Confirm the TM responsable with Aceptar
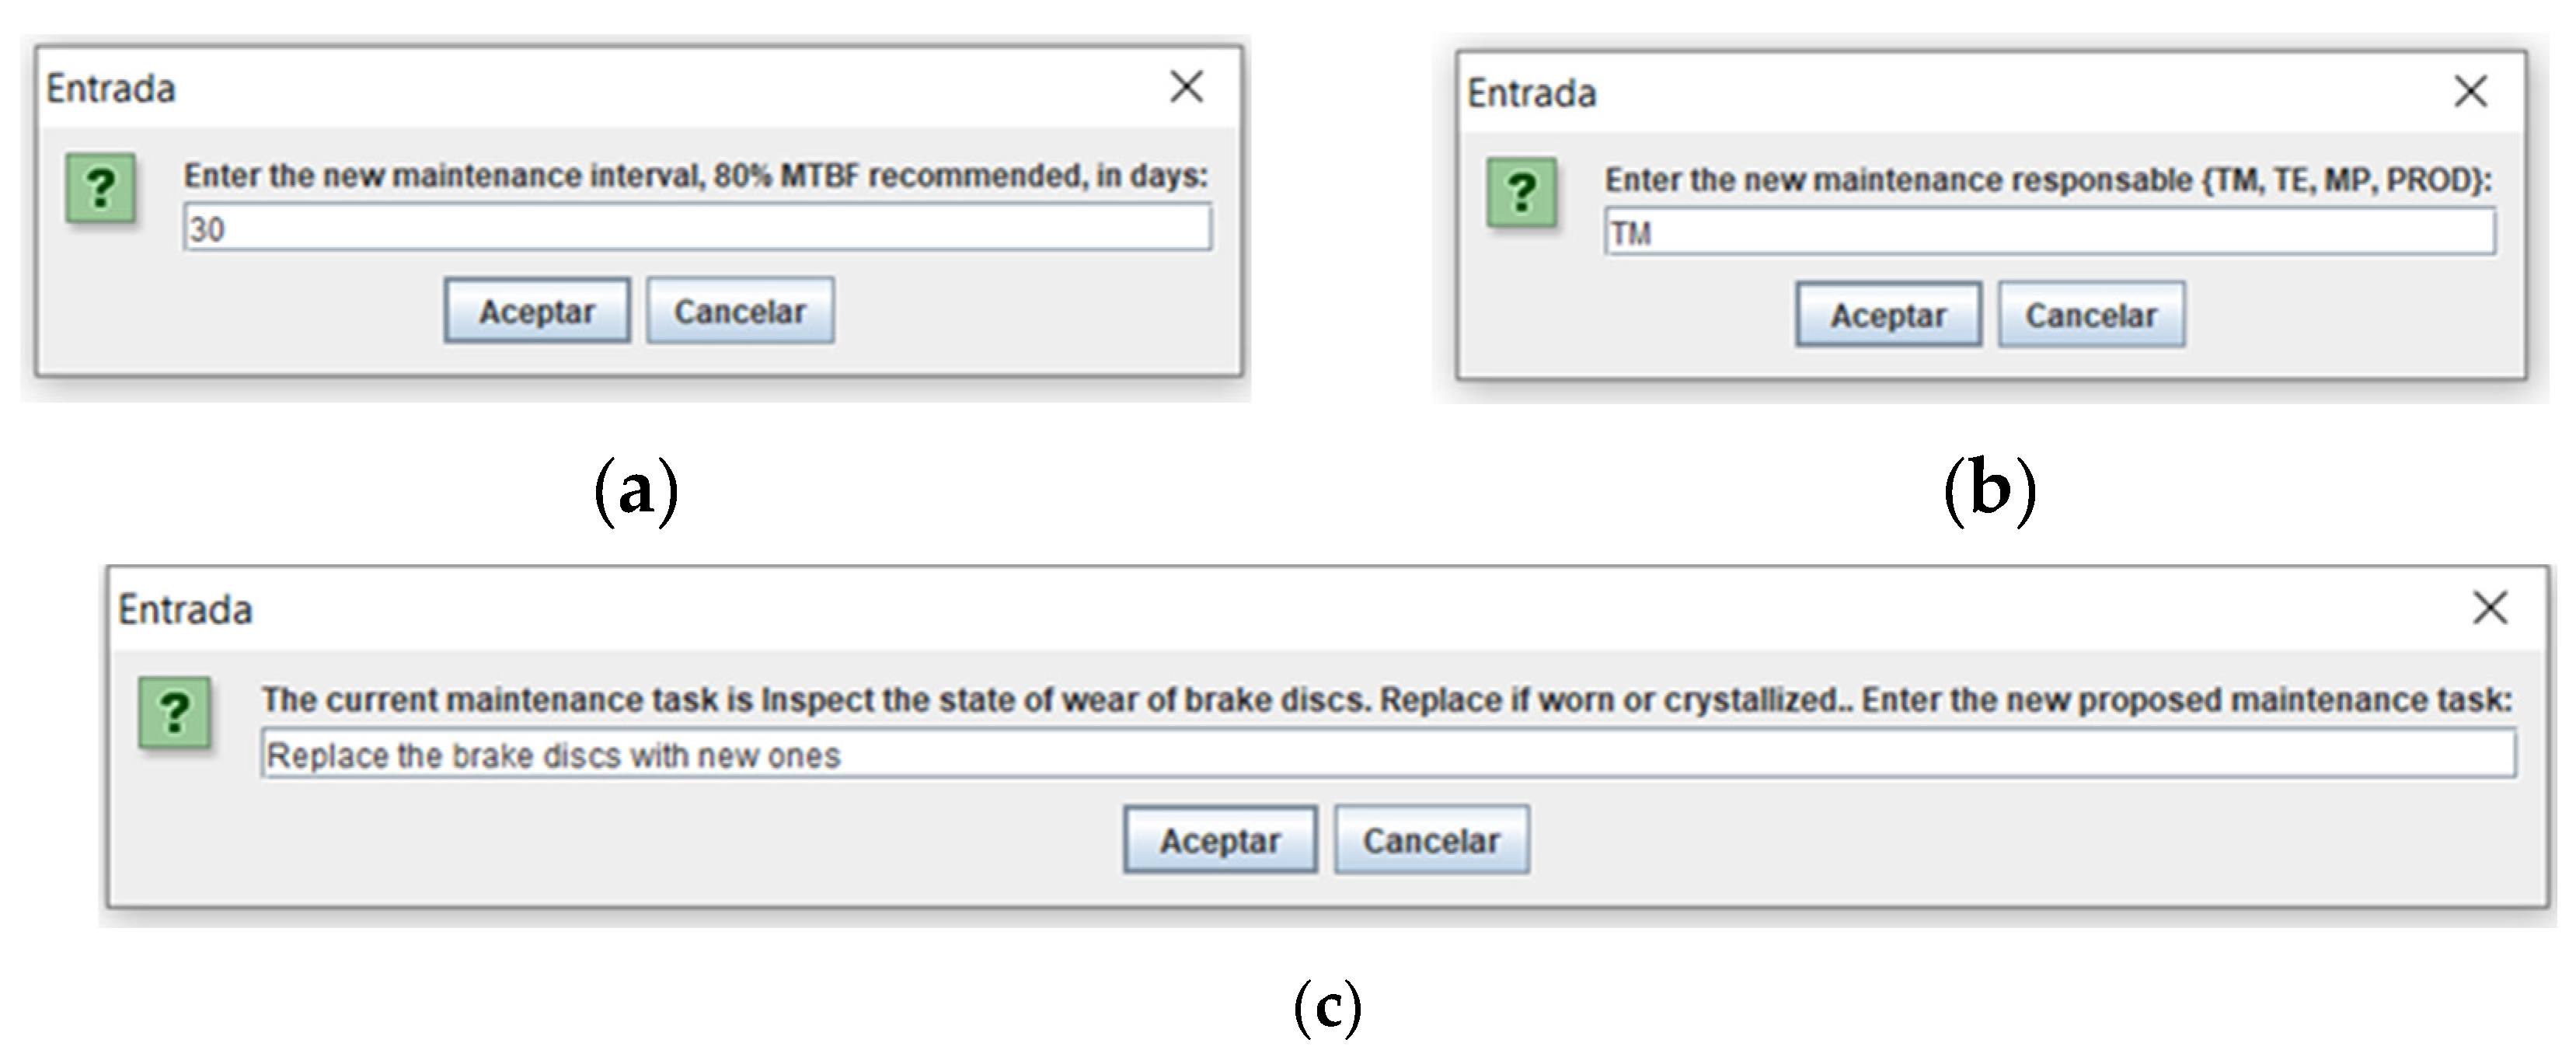This screenshot has height=1057, width=2576. 1888,315
